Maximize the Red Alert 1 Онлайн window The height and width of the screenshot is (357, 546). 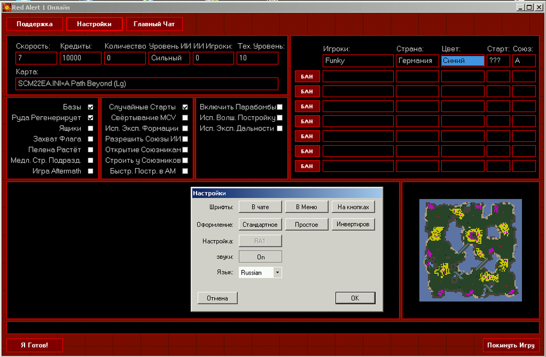(x=529, y=7)
